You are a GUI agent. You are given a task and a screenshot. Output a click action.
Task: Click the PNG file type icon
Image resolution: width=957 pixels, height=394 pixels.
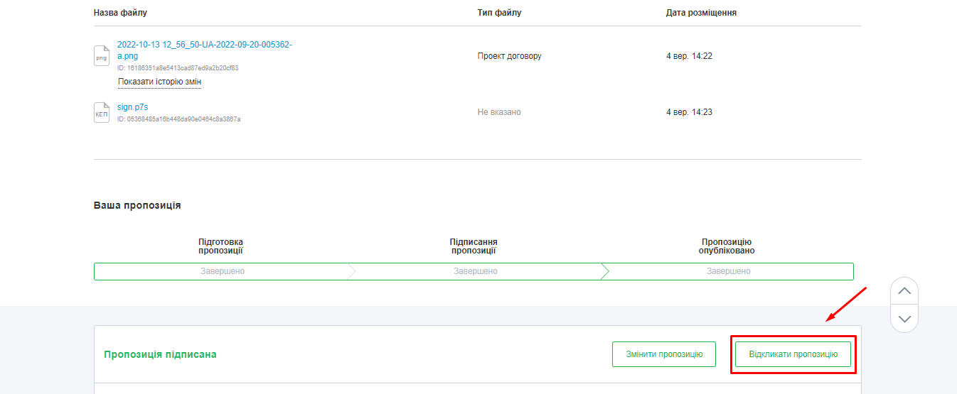(102, 56)
